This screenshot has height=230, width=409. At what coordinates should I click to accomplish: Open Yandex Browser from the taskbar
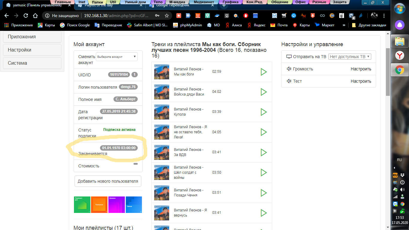(400, 55)
